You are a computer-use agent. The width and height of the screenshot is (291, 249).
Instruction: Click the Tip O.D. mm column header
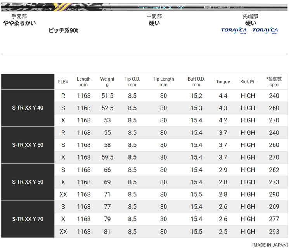pos(132,82)
